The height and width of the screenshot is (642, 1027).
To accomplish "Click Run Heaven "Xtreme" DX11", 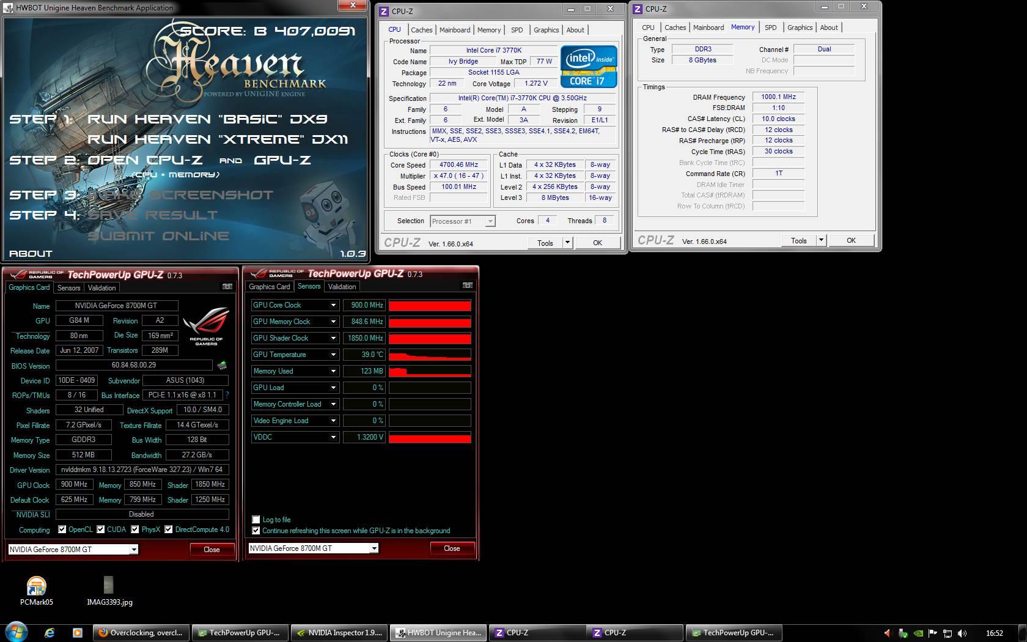I will point(218,139).
